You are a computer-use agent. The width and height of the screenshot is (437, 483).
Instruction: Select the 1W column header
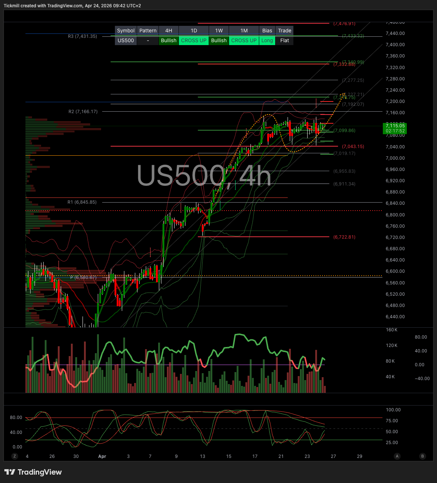tap(219, 31)
